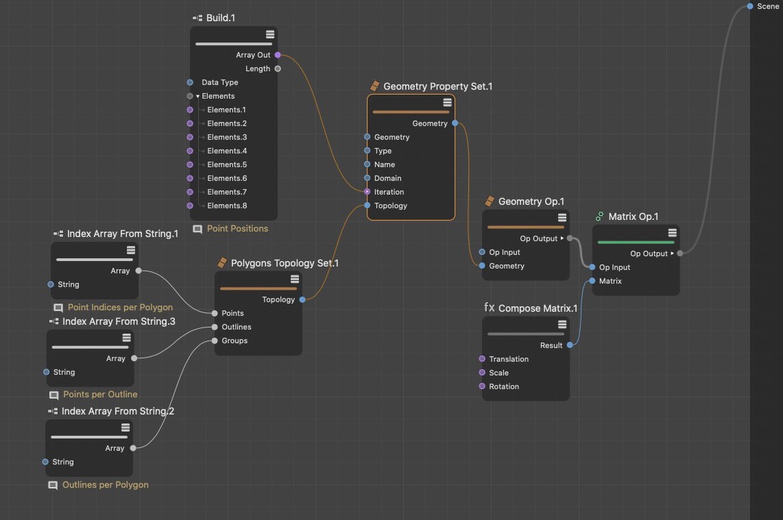This screenshot has height=520, width=783.
Task: Open the Matrix Op.1 node menu icon
Action: pyautogui.click(x=672, y=232)
